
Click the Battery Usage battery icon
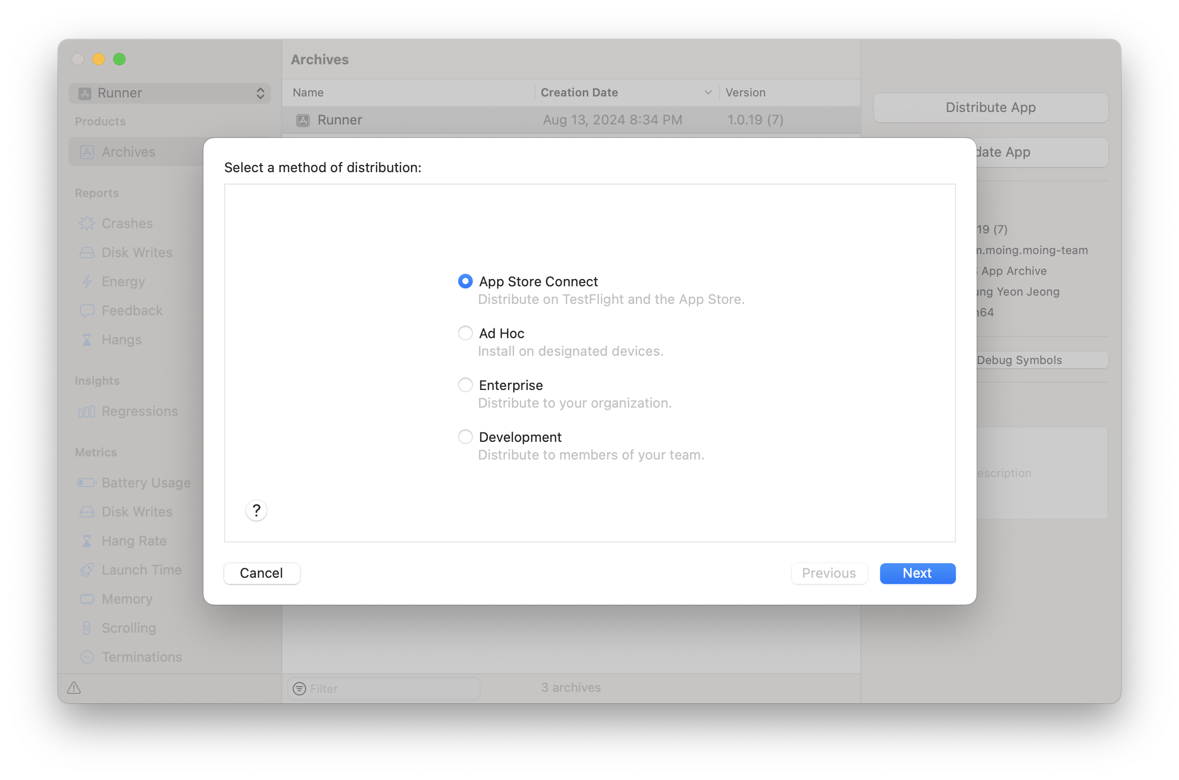(x=87, y=483)
